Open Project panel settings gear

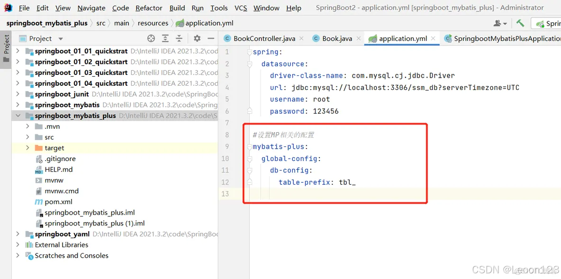(197, 38)
